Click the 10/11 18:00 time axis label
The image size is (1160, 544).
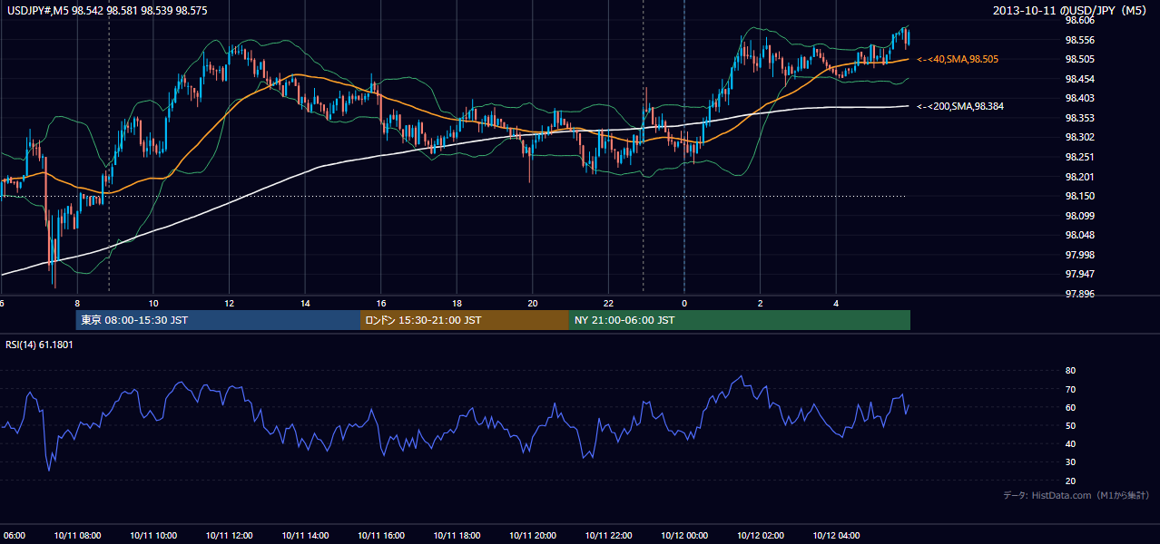click(457, 536)
